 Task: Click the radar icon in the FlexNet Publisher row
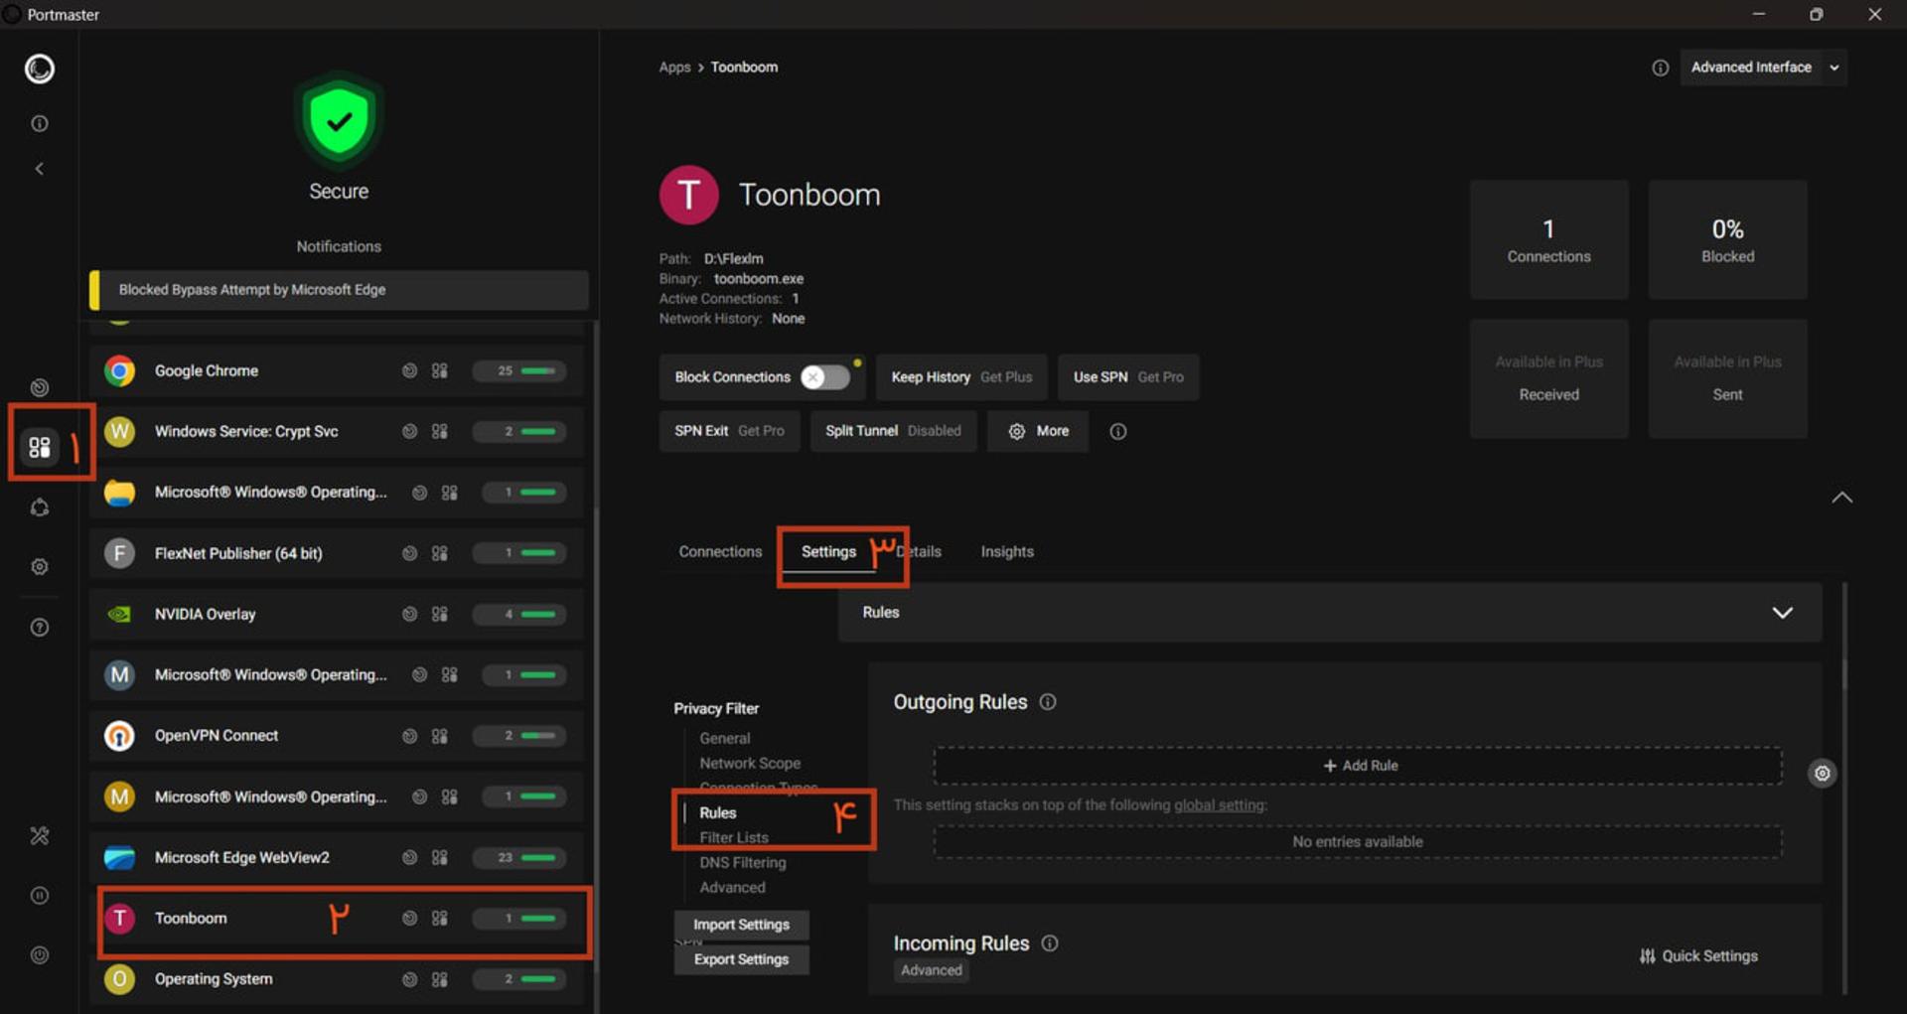[x=409, y=553]
